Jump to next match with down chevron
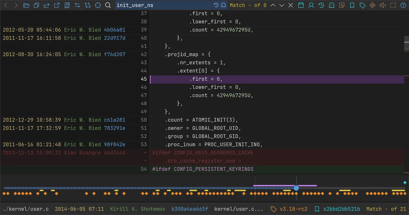 (282, 5)
